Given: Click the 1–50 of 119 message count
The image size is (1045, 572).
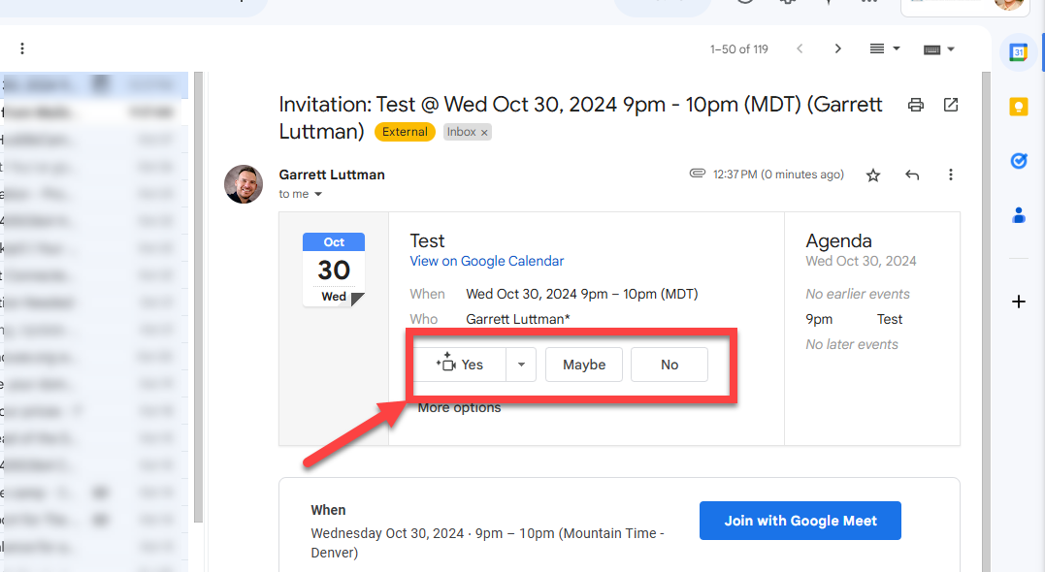Looking at the screenshot, I should click(739, 49).
